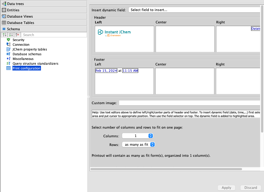Click the JChem property tables wrench icon
This screenshot has width=264, height=192.
click(8, 49)
